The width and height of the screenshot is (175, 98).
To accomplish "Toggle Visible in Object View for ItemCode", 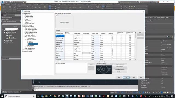I will tap(130, 55).
